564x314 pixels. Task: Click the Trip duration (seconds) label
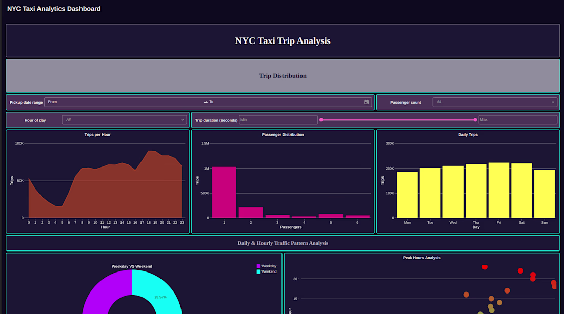click(216, 120)
